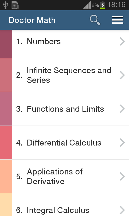Expand the Numbers chapter chevron
Viewport: 129px width, 216px height.
pos(122,41)
